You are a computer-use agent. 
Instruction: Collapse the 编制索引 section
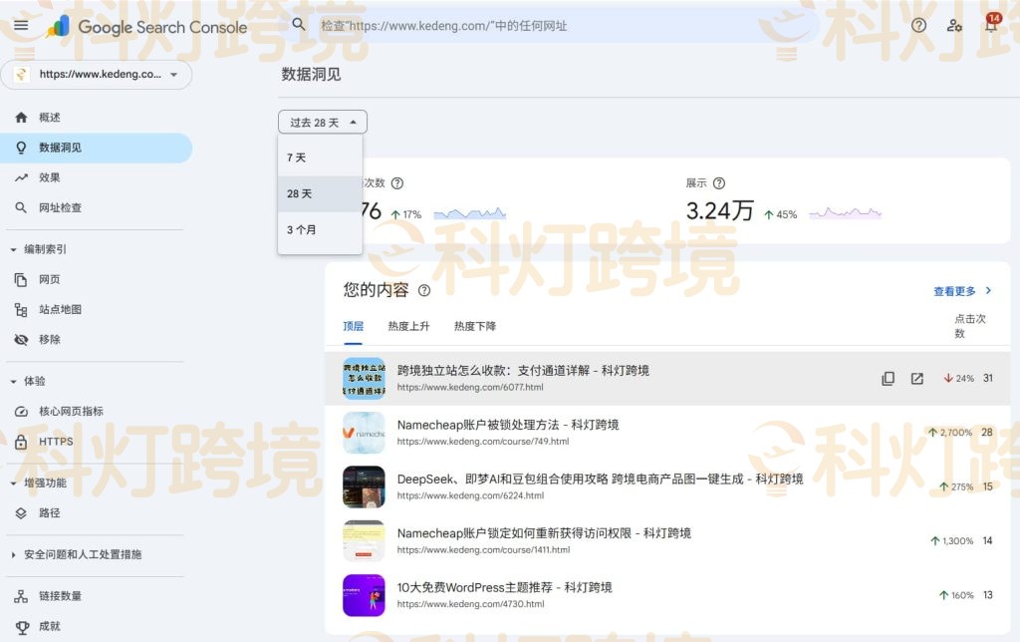(x=14, y=249)
